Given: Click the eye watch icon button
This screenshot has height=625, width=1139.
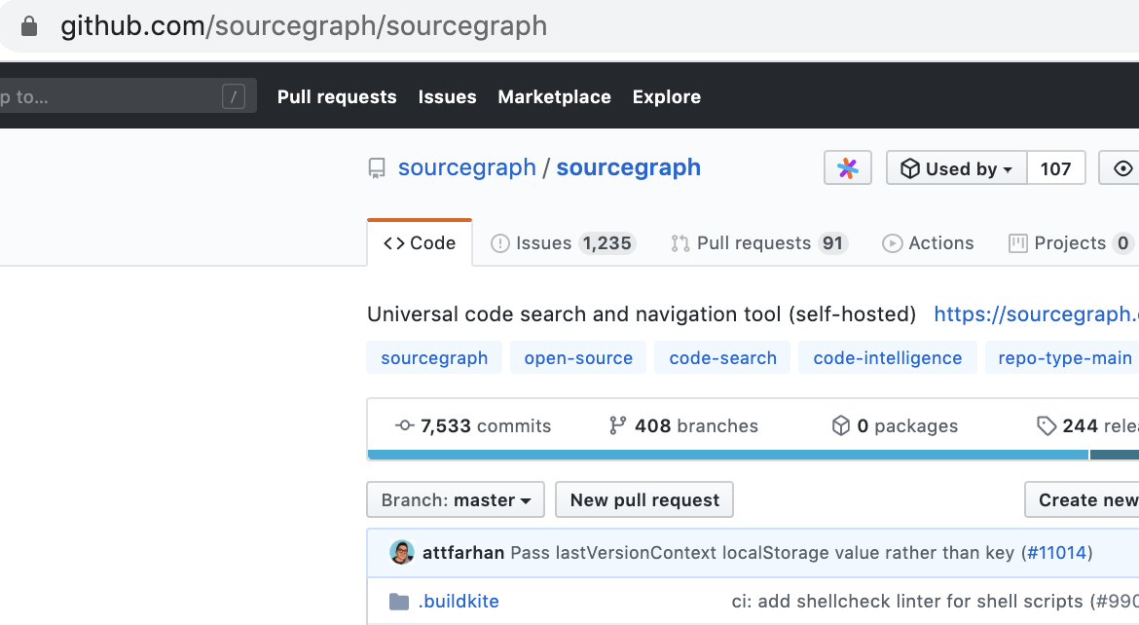Looking at the screenshot, I should [1122, 168].
